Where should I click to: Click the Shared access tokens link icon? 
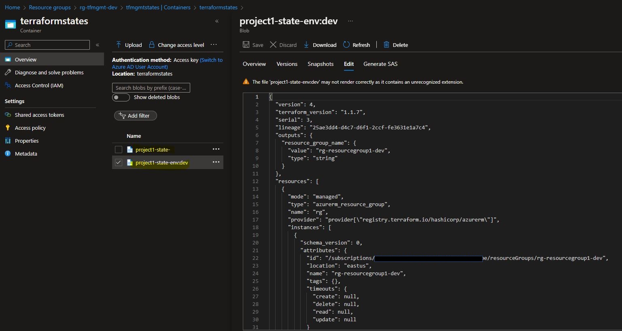(x=8, y=115)
